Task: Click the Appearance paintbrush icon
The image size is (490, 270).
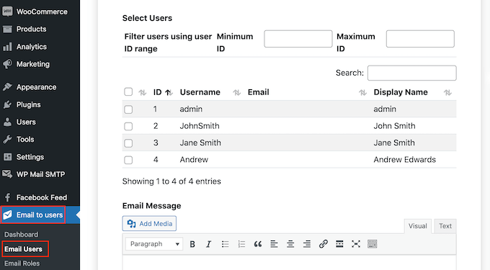Action: pyautogui.click(x=7, y=87)
